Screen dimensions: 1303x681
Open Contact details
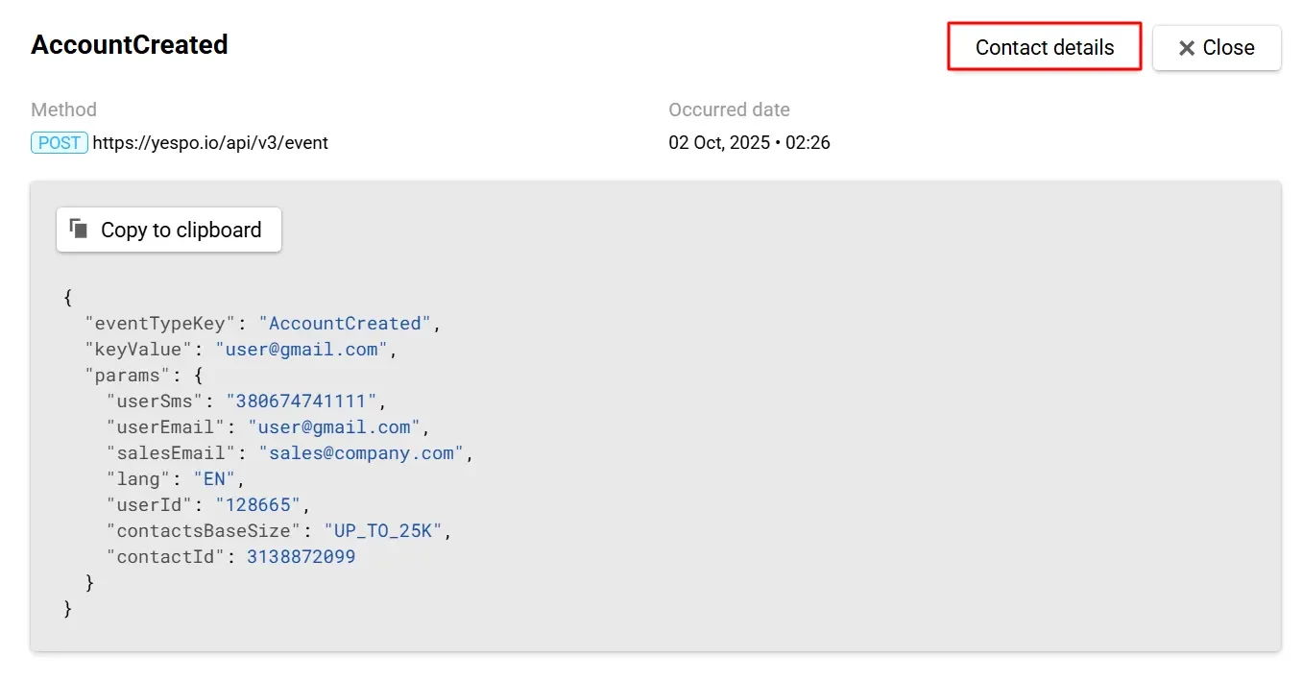(x=1044, y=47)
